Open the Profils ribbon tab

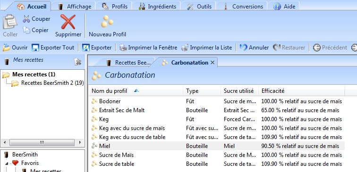pyautogui.click(x=115, y=7)
